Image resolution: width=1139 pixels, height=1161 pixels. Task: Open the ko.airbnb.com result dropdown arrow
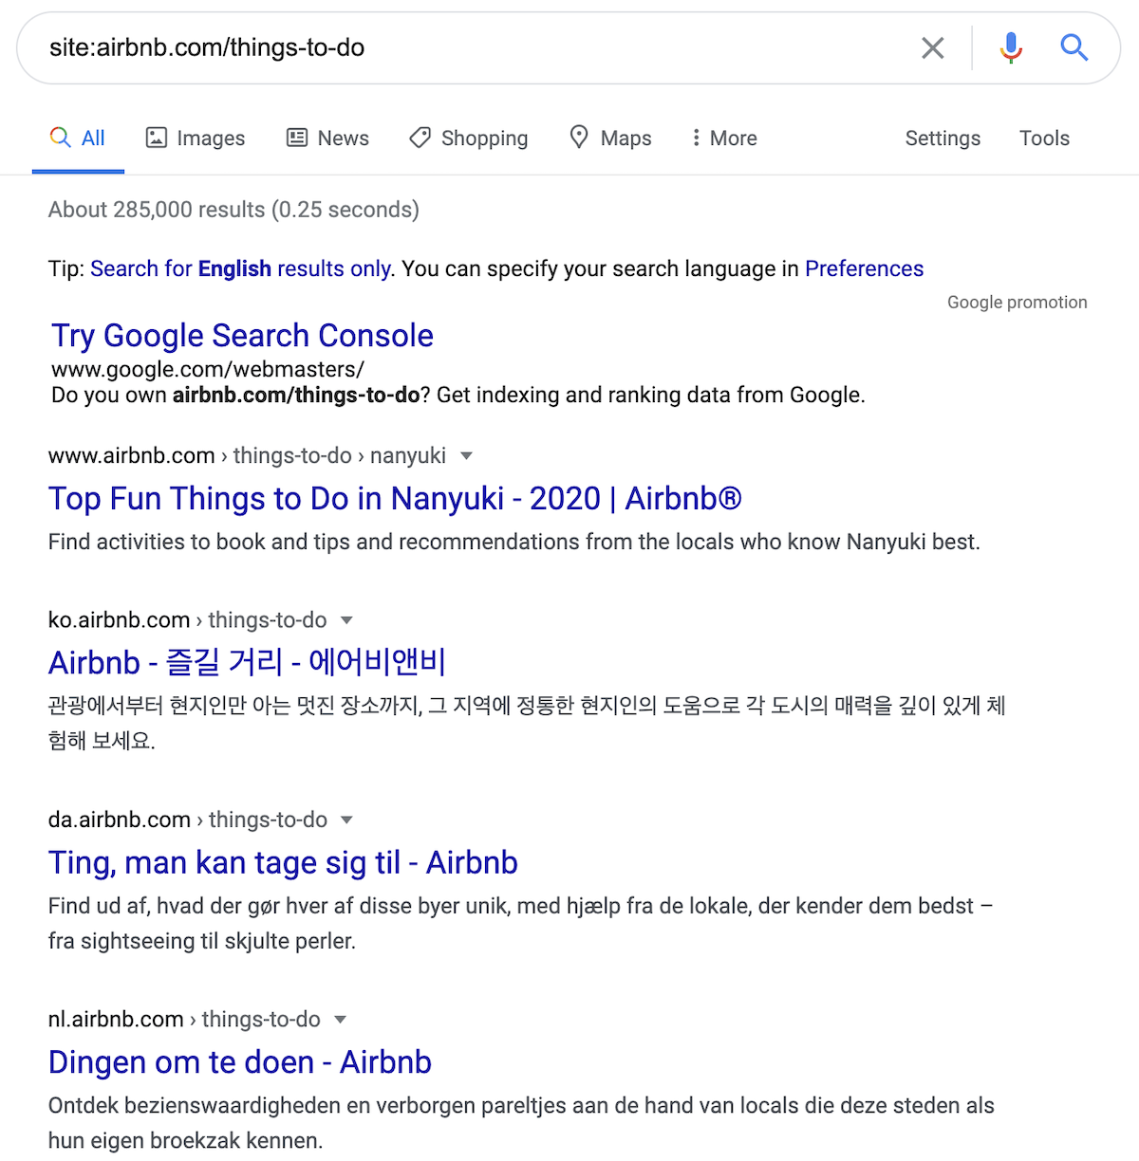(x=347, y=619)
